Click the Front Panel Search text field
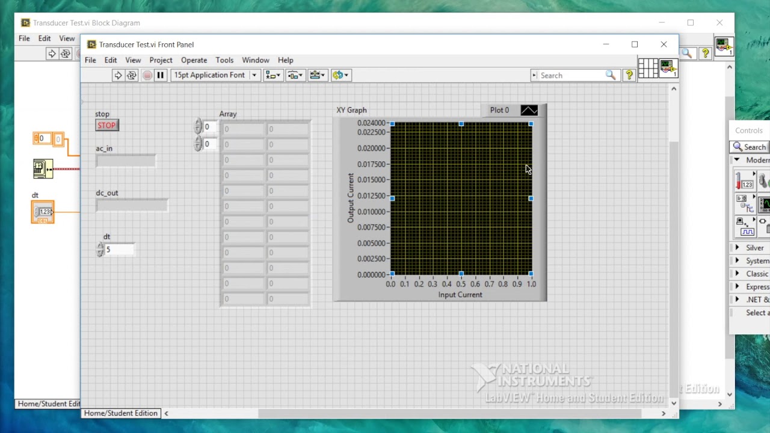 [x=571, y=75]
